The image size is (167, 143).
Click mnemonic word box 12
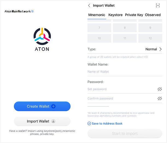pos(150,38)
